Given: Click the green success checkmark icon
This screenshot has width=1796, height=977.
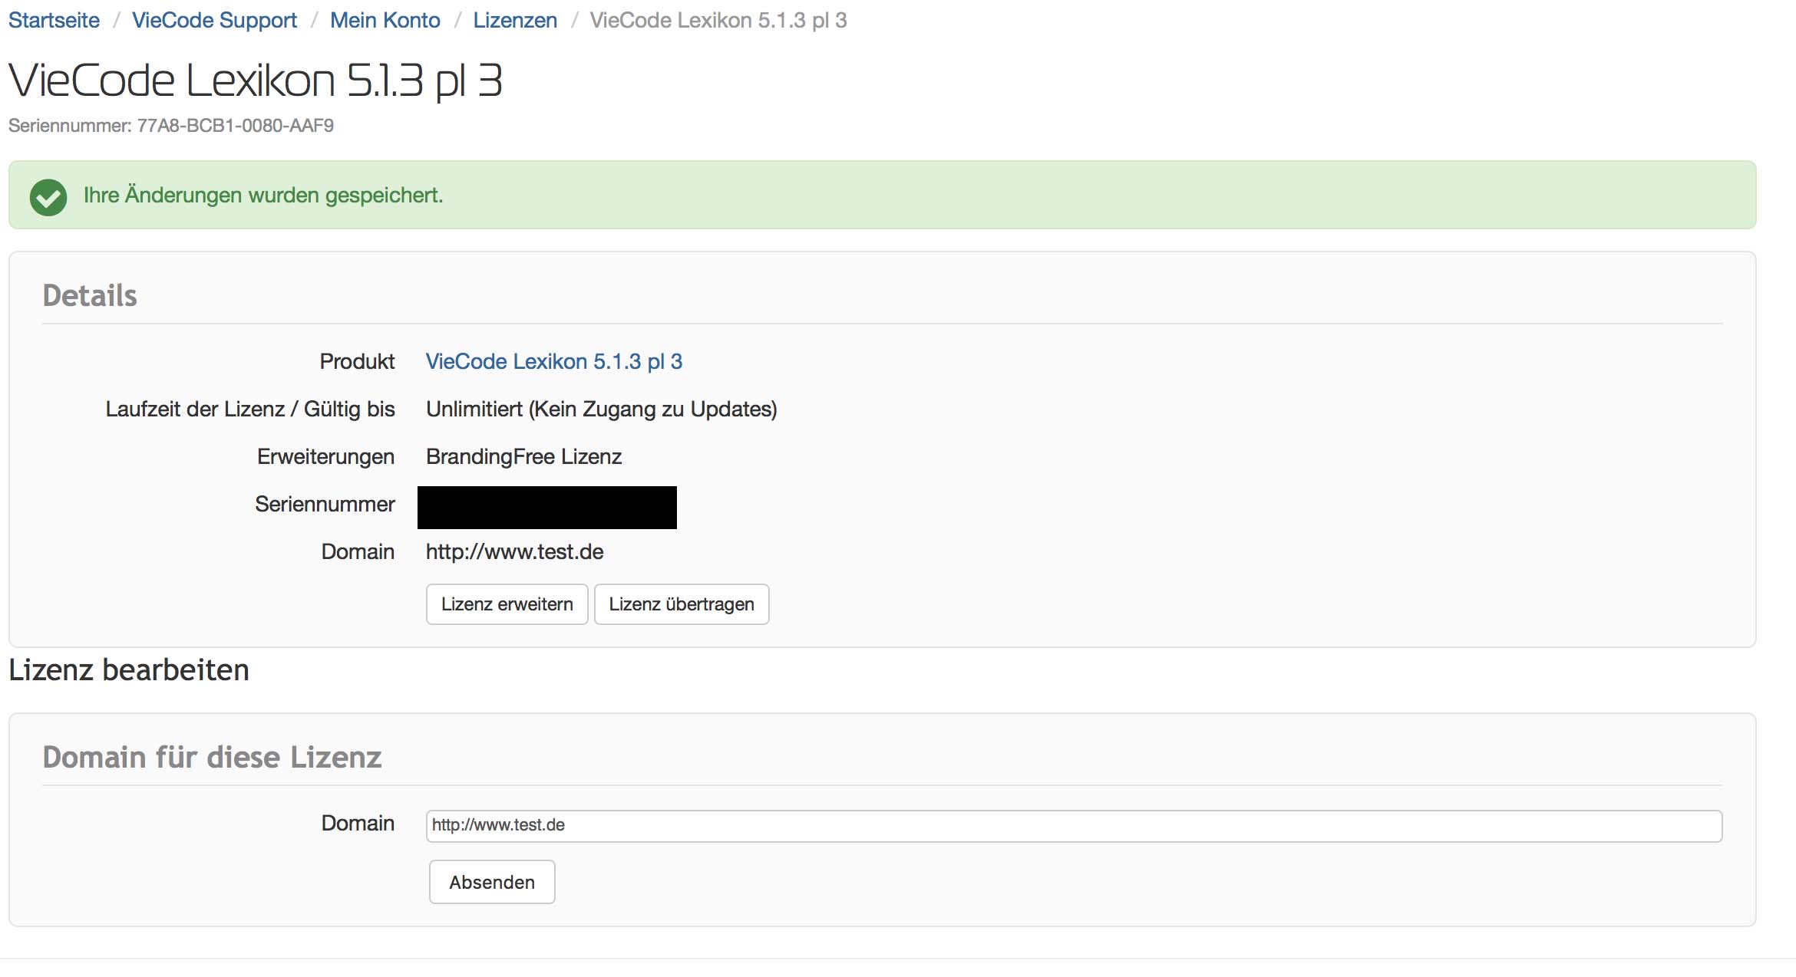Looking at the screenshot, I should (x=48, y=196).
